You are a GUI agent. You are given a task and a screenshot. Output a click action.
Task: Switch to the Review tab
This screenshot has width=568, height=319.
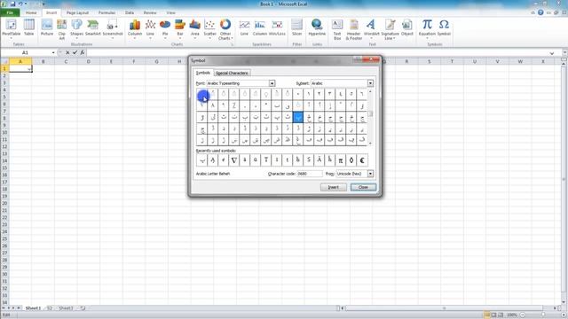pos(150,12)
